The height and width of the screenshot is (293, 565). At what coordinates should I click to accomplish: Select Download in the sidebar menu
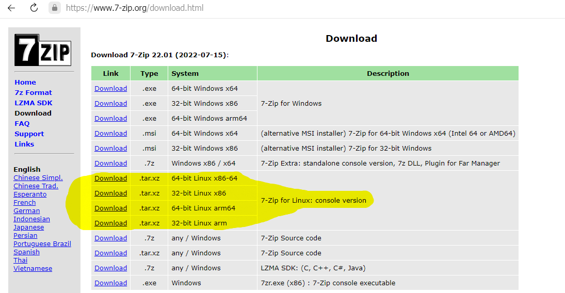pos(33,113)
